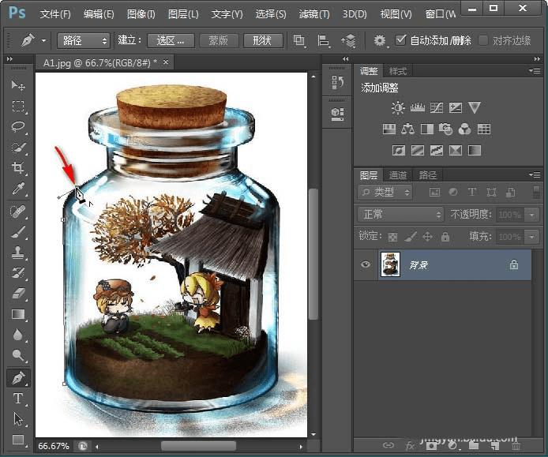
Task: Enable the 对齐边缘 checkbox
Action: tap(483, 39)
